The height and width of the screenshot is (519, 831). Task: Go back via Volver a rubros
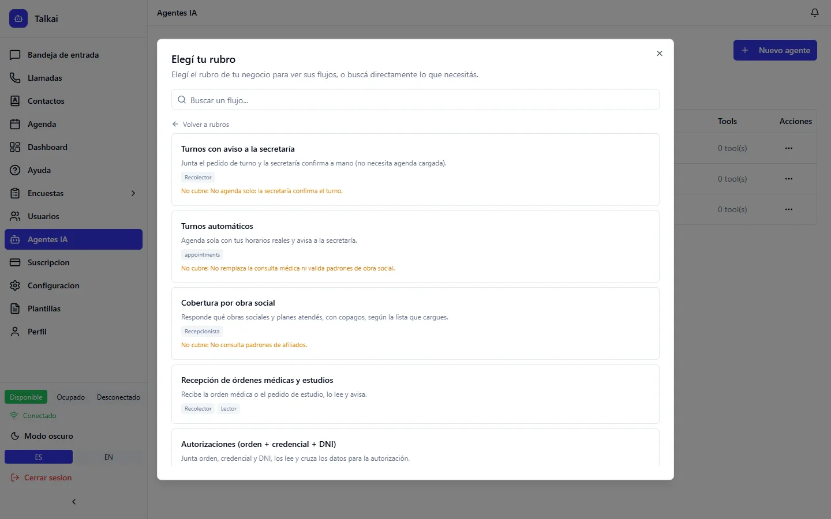coord(200,125)
